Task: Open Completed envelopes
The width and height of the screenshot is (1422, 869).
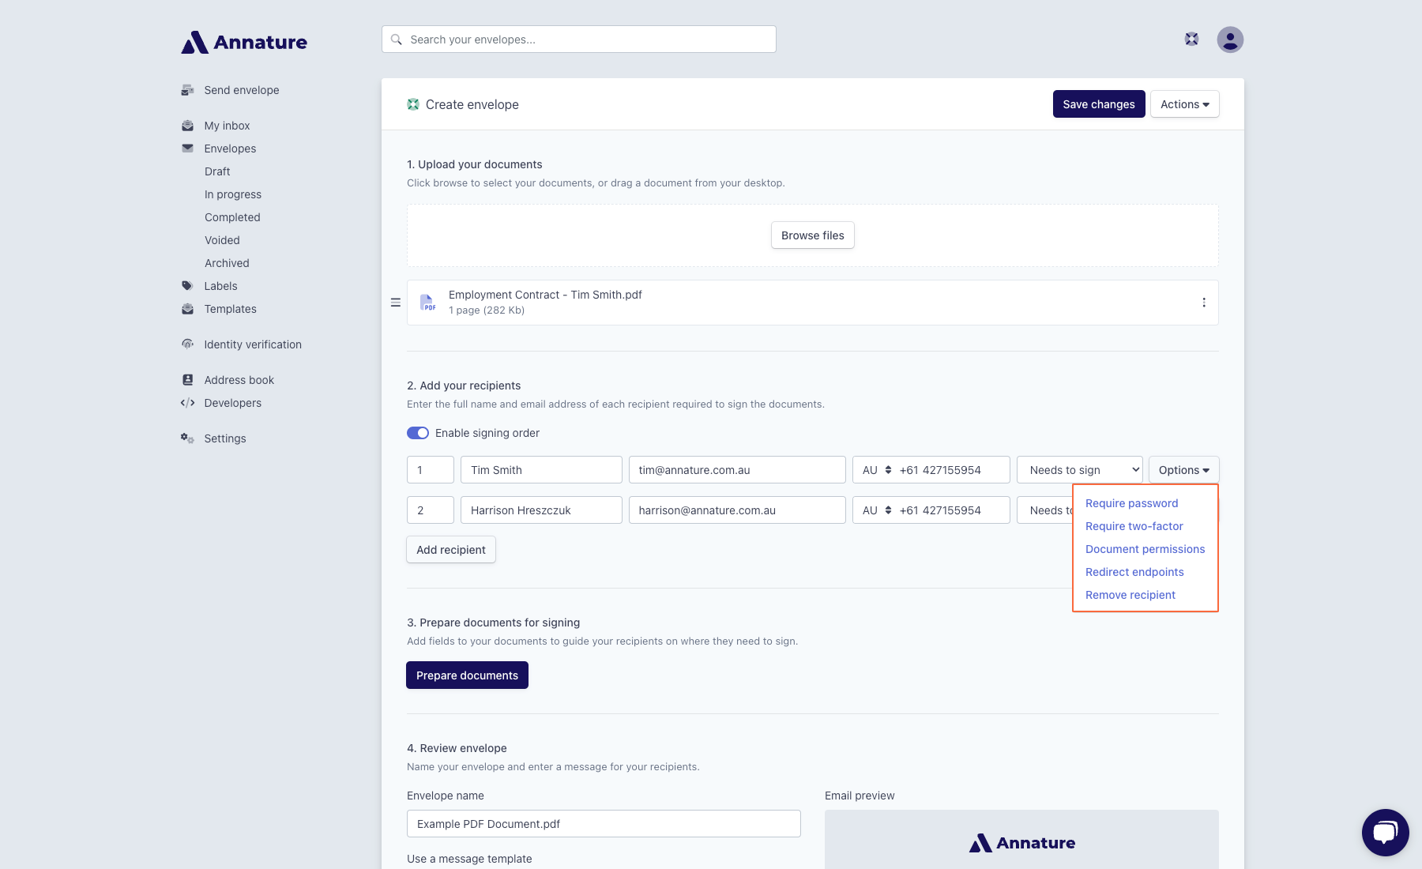Action: (x=232, y=217)
